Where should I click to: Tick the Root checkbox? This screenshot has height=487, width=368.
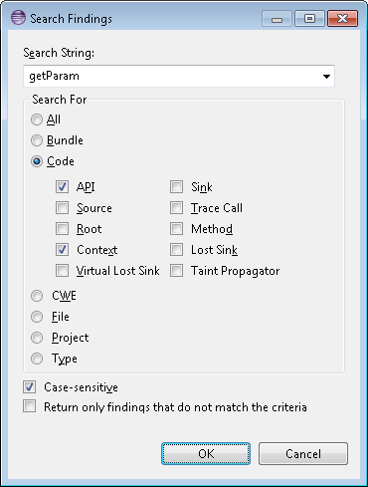click(x=62, y=229)
